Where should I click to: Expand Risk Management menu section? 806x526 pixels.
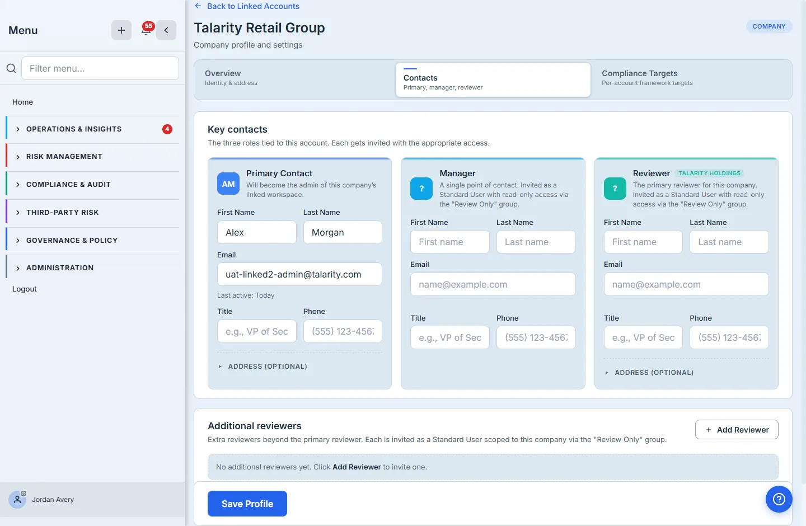[x=92, y=157]
